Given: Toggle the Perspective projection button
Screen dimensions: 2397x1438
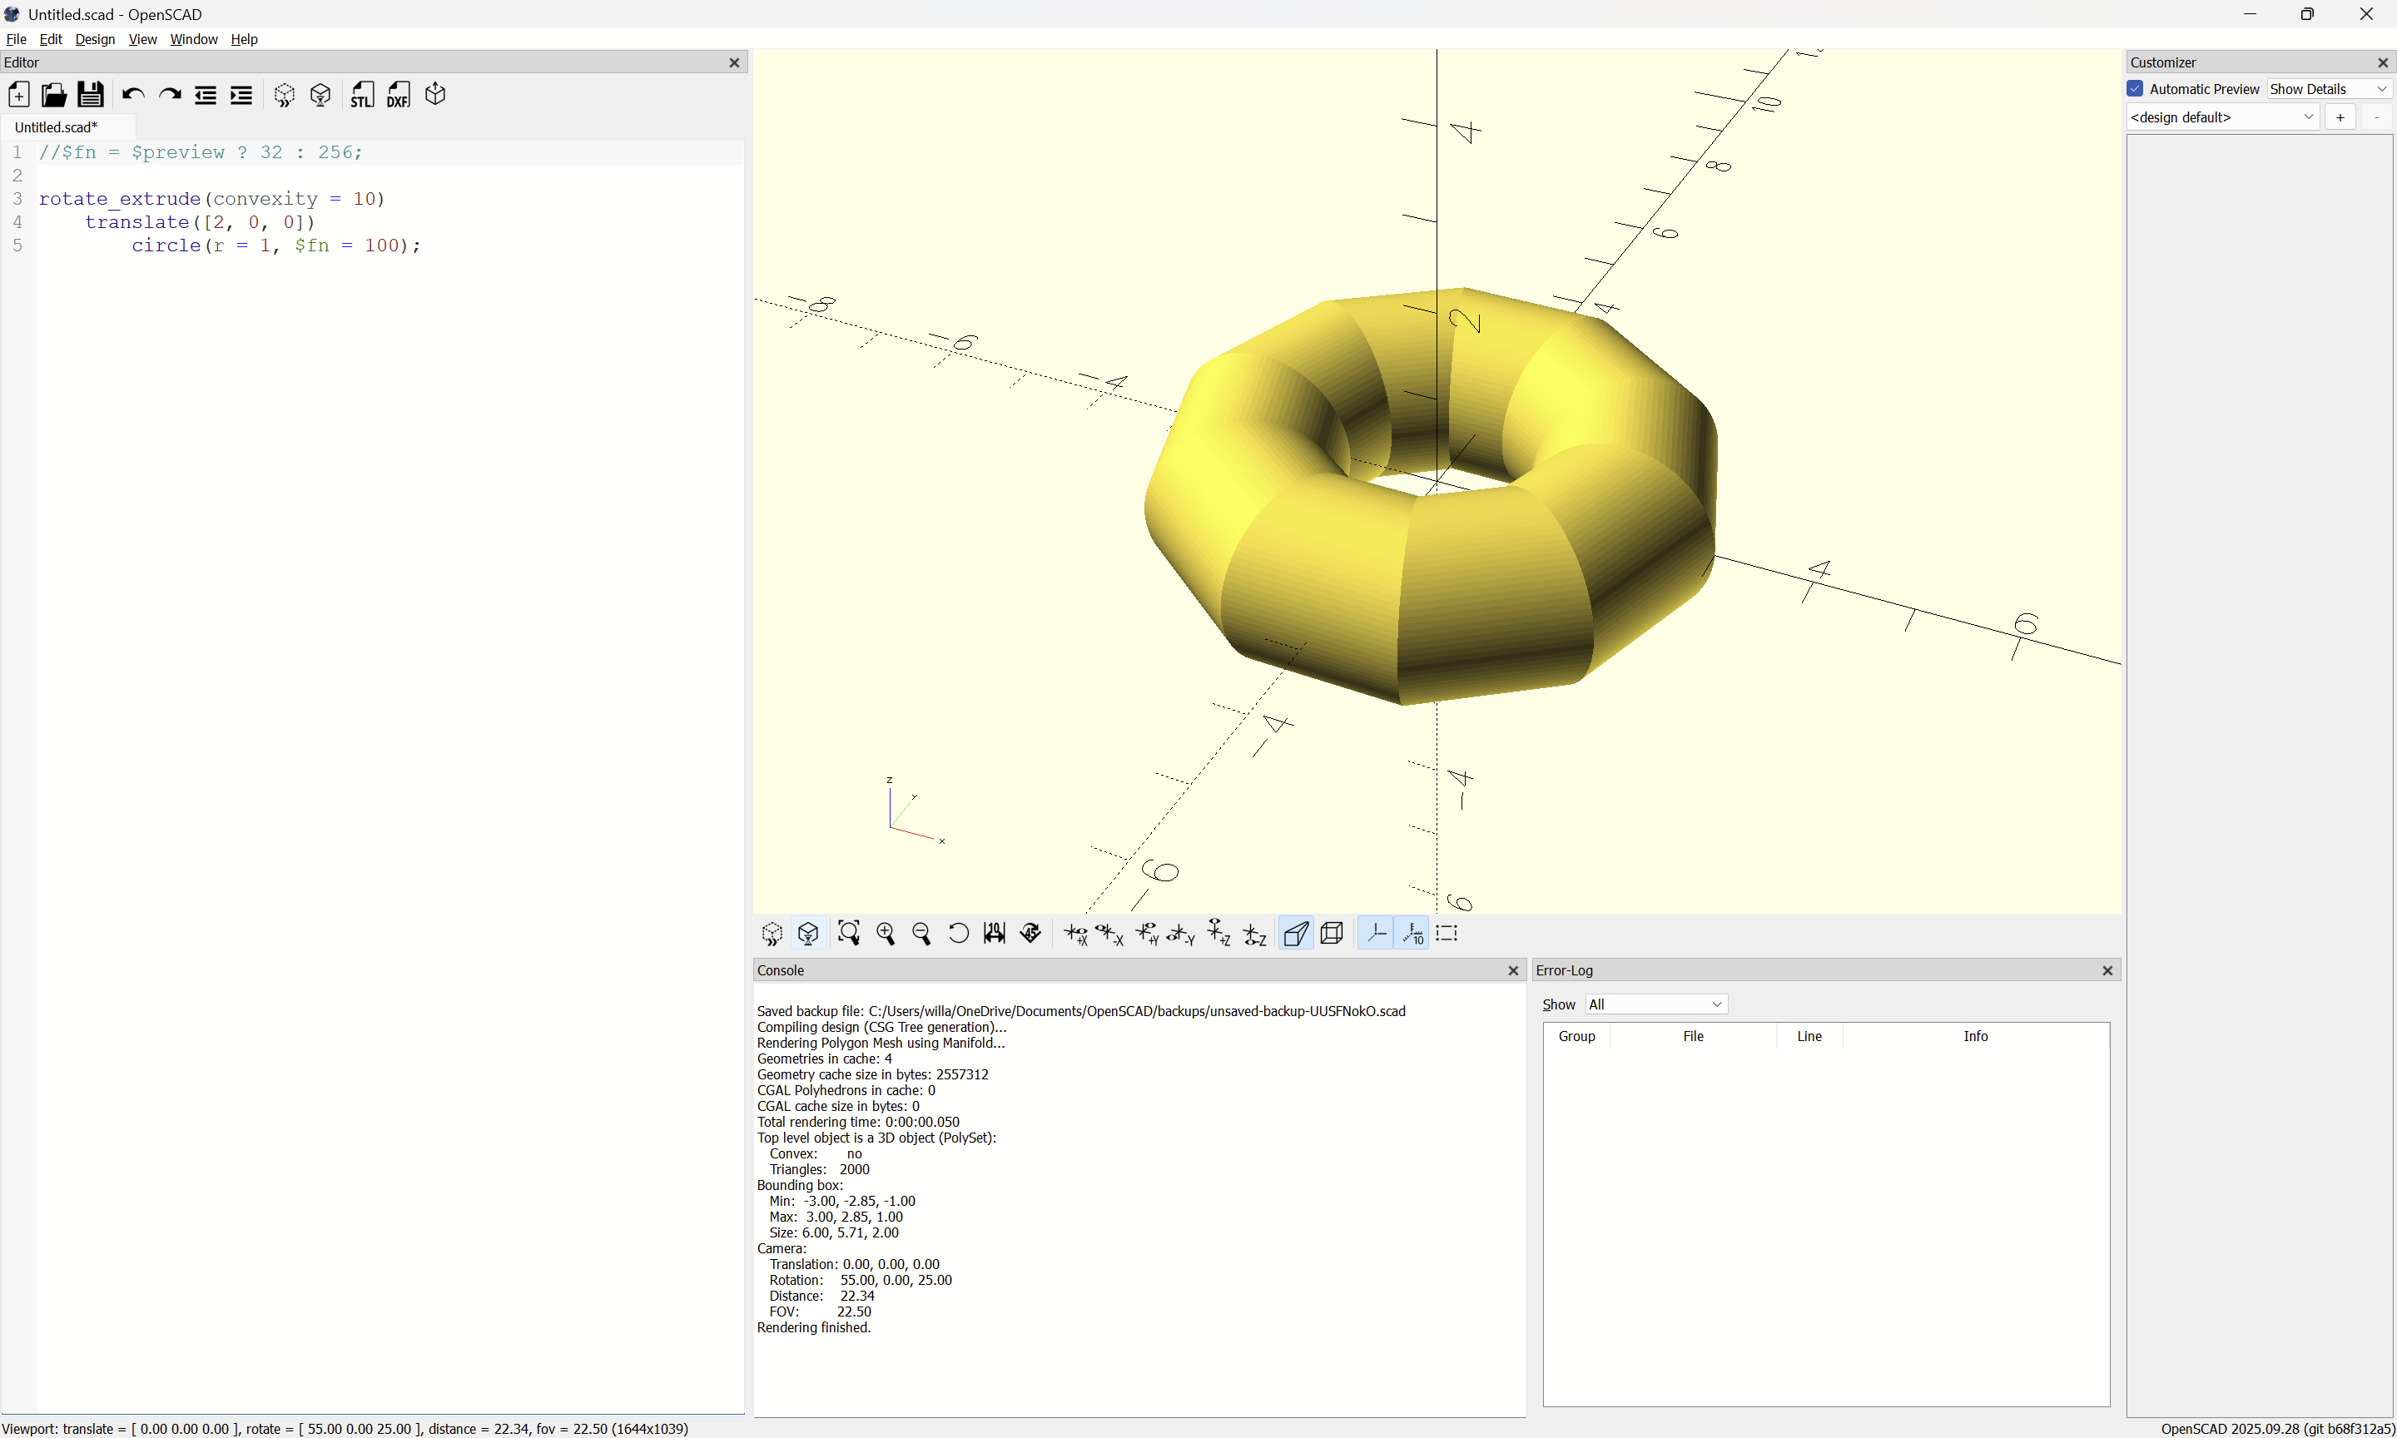Looking at the screenshot, I should point(1295,933).
